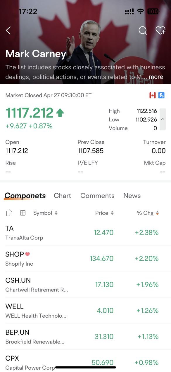Open the Comments tab
The height and width of the screenshot is (372, 171).
[x=97, y=196]
